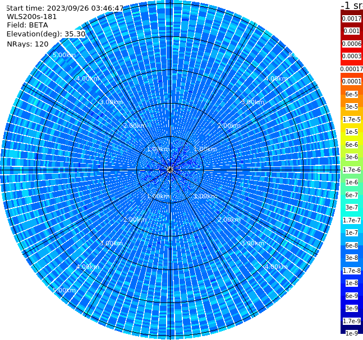Image resolution: width=363 pixels, height=340 pixels.
Task: Select the 1.7e-6 colorbar tick label
Action: tap(352, 170)
